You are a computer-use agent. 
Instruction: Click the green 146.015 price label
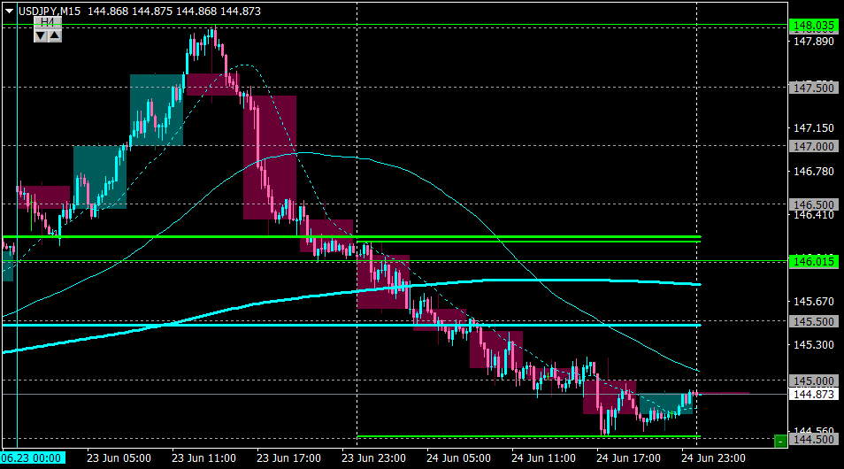(x=814, y=262)
